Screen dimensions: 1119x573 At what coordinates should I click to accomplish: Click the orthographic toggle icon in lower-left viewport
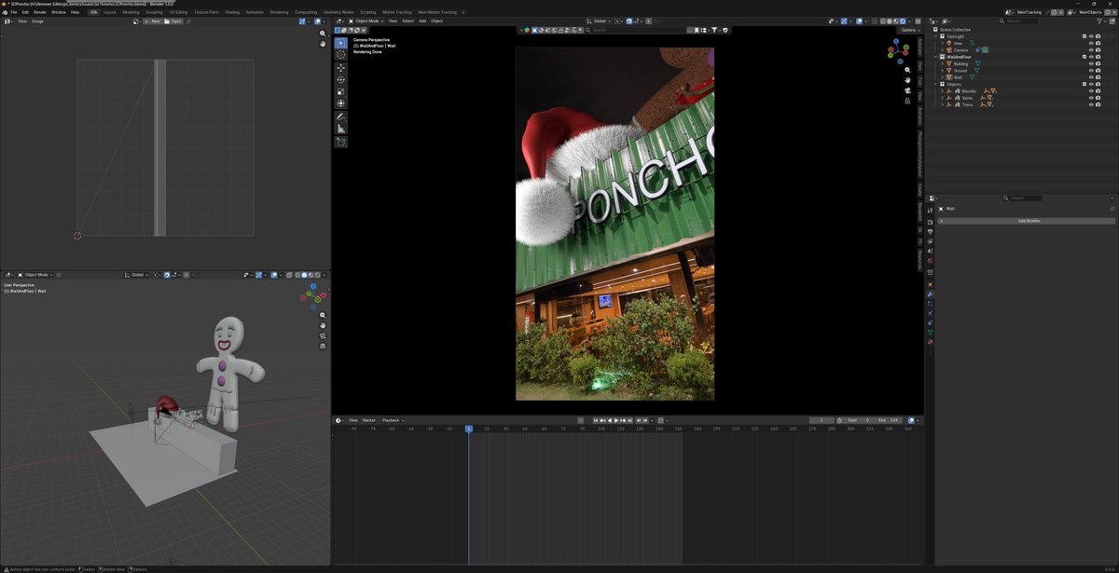click(323, 346)
